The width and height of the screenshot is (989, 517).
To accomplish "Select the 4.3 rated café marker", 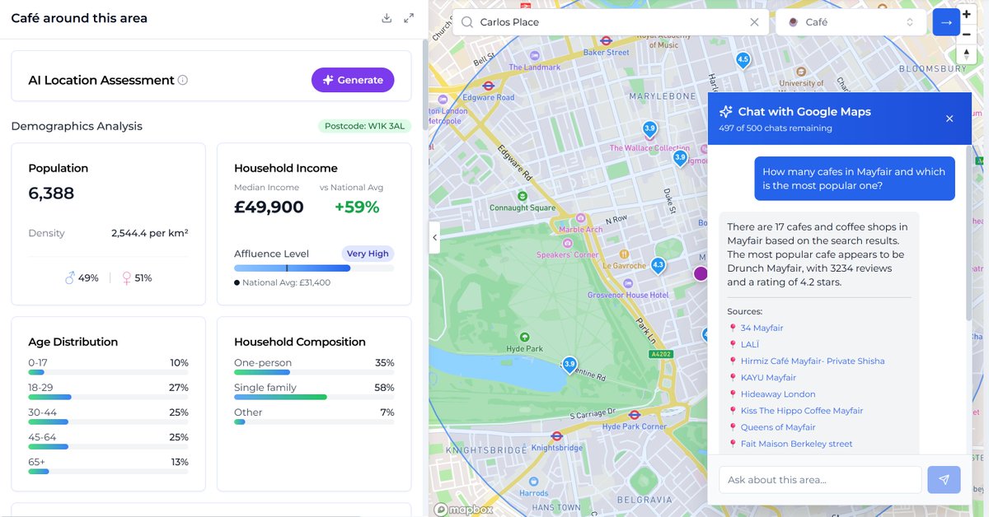I will [x=658, y=266].
